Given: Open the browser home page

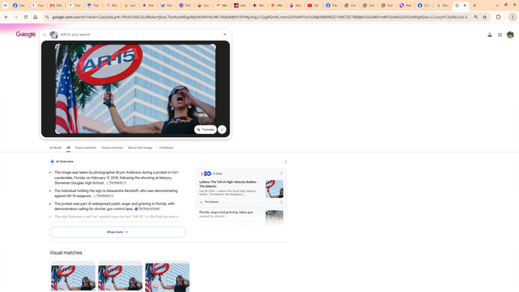Looking at the screenshot, I should click(x=35, y=17).
